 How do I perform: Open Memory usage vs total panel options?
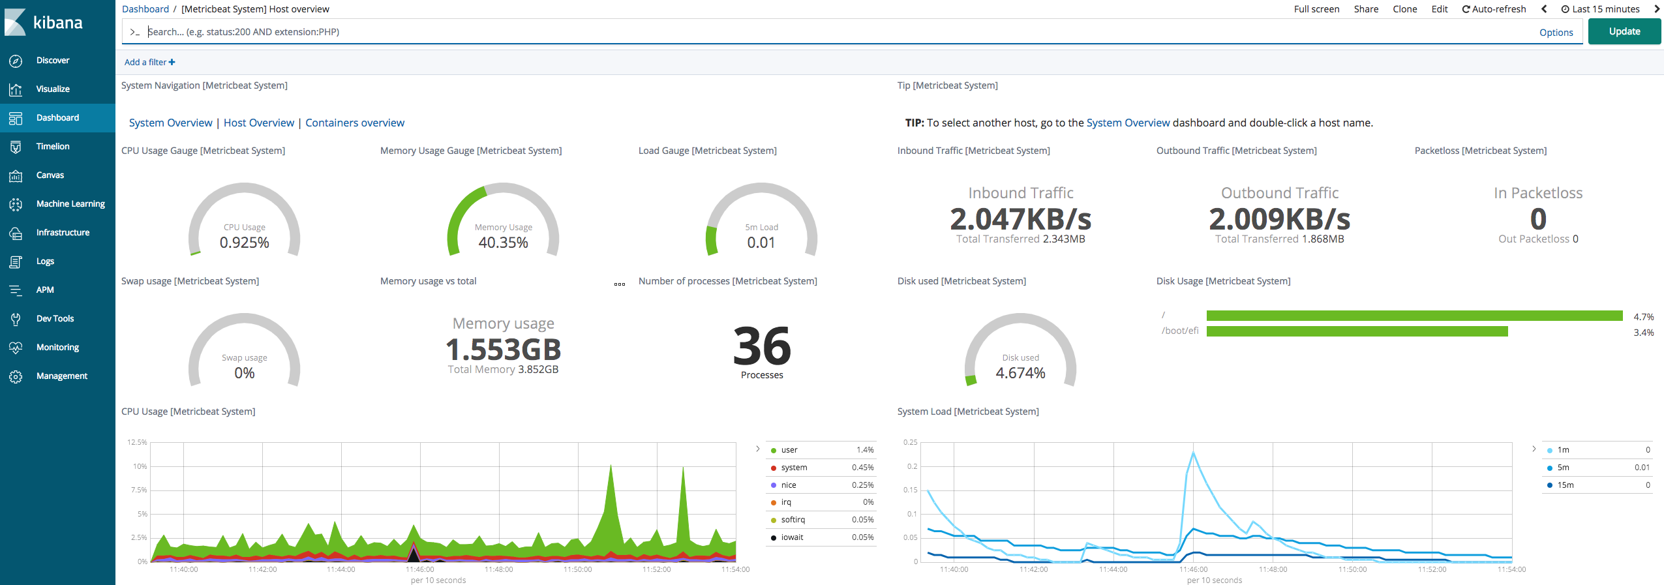(x=620, y=284)
